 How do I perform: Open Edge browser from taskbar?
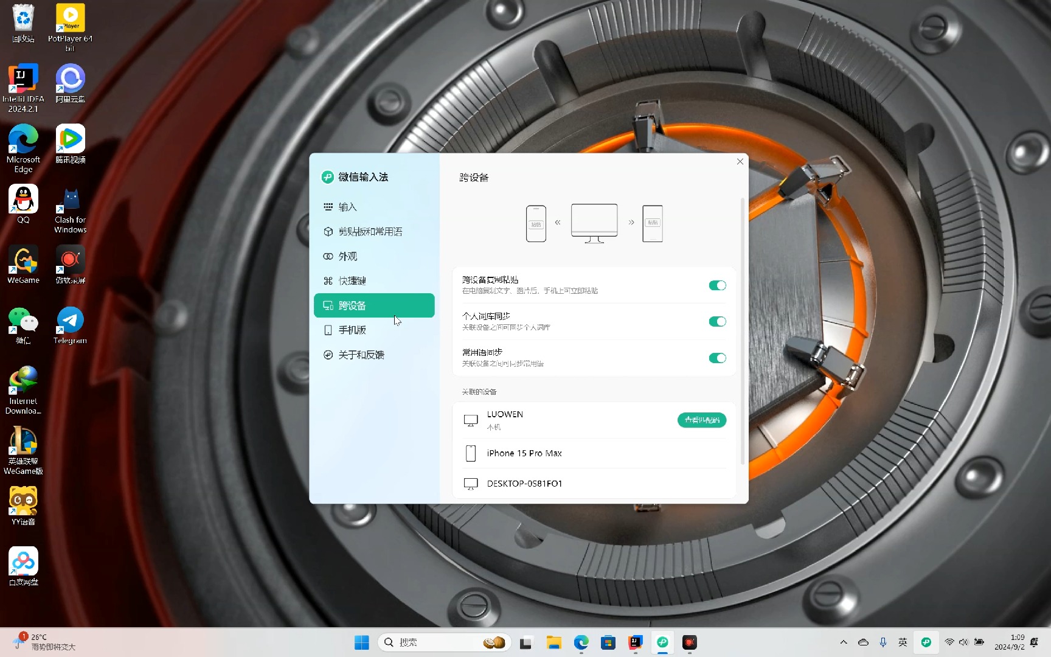(581, 642)
